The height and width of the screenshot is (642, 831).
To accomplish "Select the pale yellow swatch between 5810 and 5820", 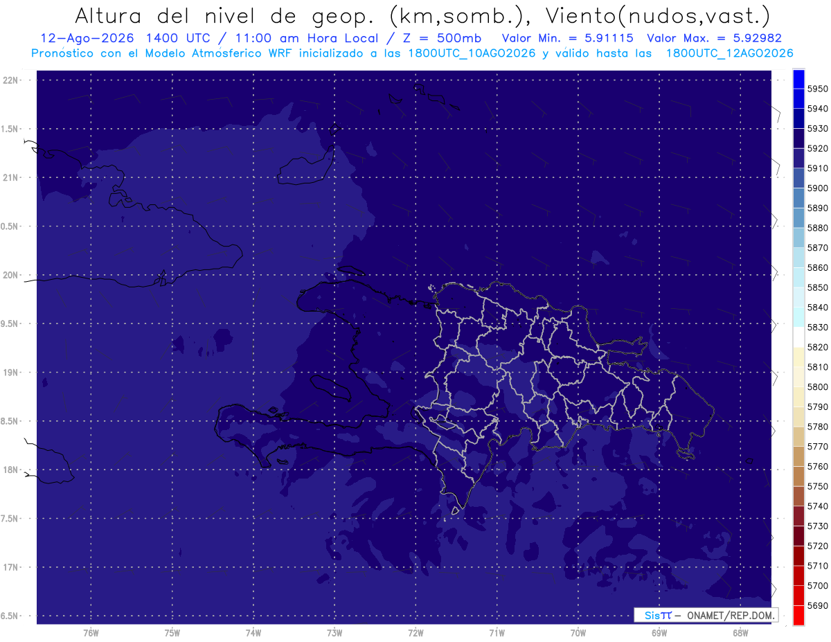I will (798, 357).
